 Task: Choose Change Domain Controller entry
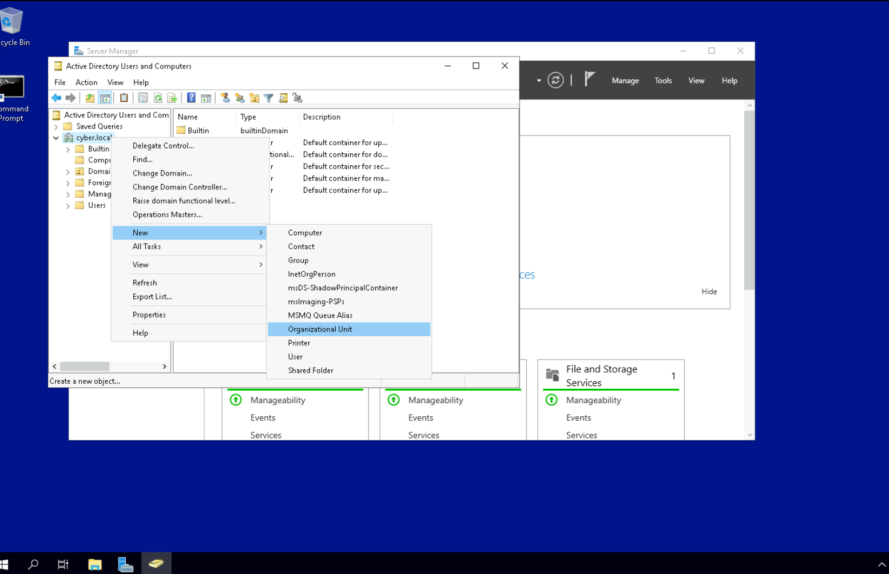point(190,187)
